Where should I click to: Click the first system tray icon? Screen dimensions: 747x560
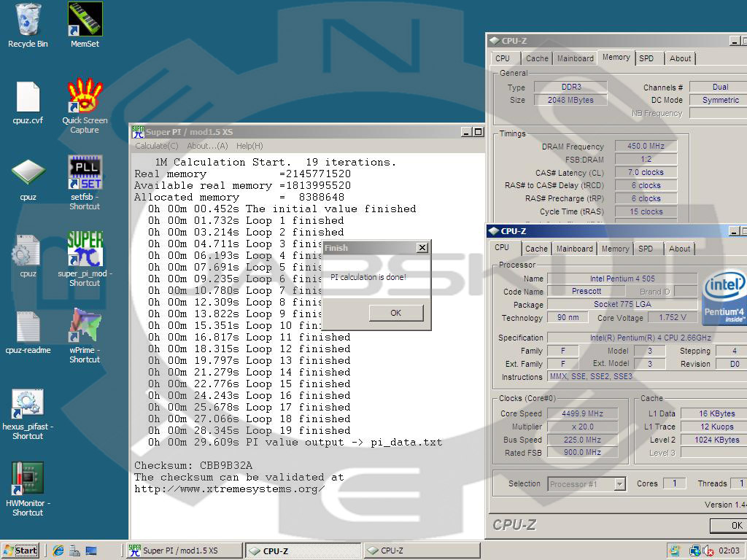click(675, 551)
